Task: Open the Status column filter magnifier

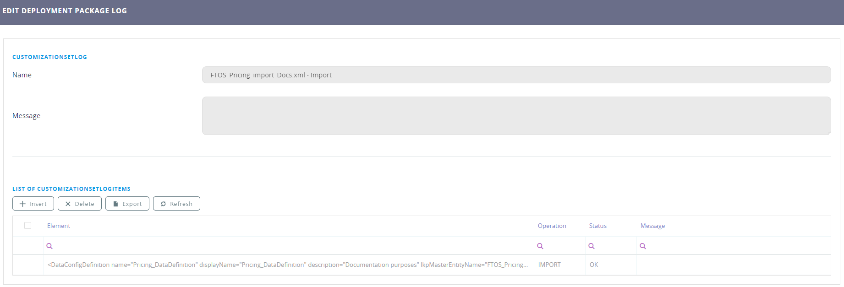Action: (x=592, y=246)
